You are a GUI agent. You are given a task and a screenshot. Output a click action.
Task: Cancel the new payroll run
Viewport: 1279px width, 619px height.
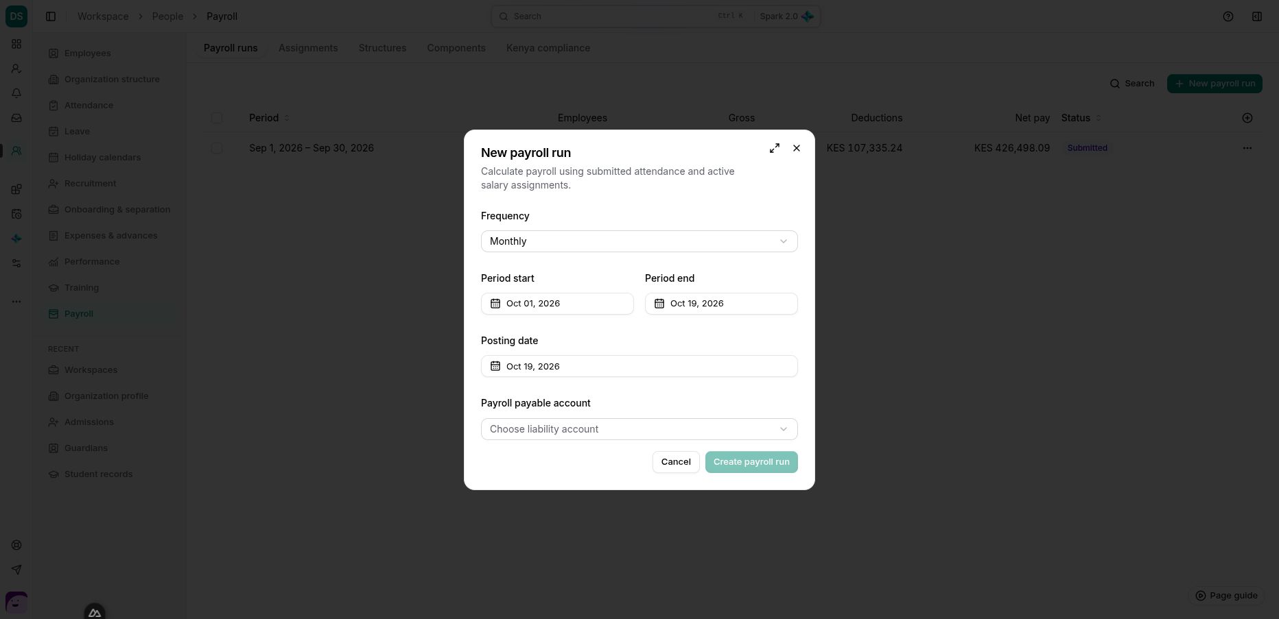click(676, 462)
